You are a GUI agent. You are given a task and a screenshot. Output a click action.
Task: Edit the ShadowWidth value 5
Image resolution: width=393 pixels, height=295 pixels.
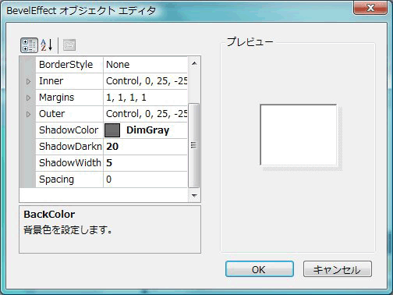point(145,163)
